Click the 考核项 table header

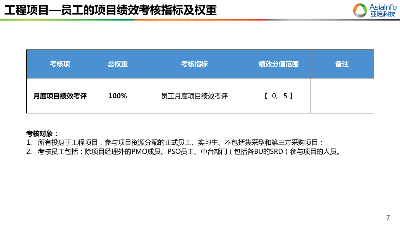[60, 64]
